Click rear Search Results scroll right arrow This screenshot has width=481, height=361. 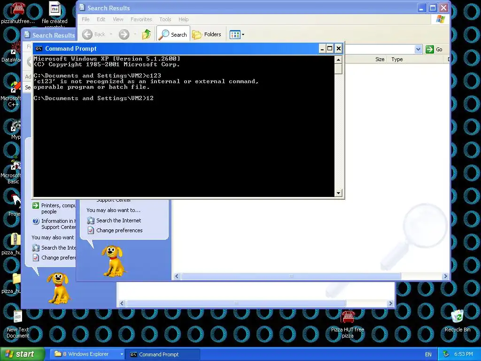point(390,303)
